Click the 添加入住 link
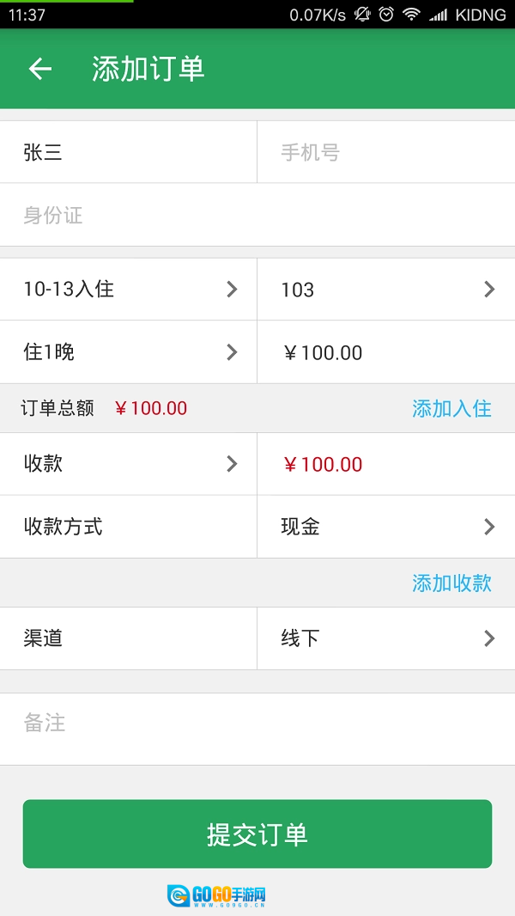 [451, 408]
